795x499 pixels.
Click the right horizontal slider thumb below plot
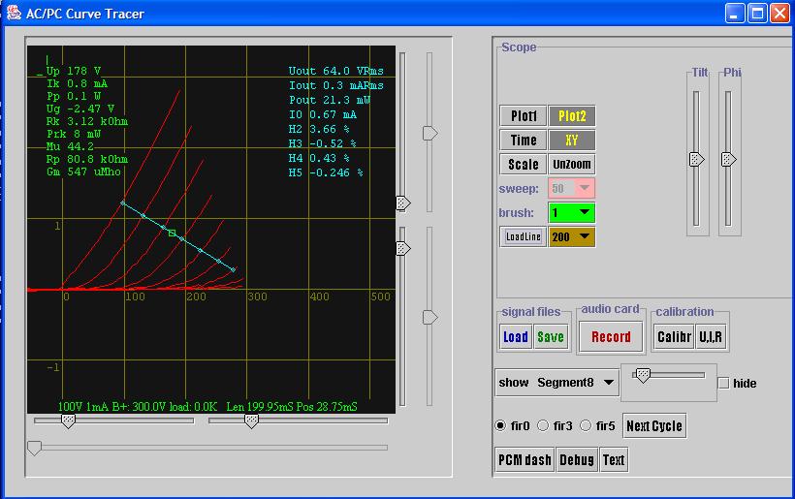point(251,421)
